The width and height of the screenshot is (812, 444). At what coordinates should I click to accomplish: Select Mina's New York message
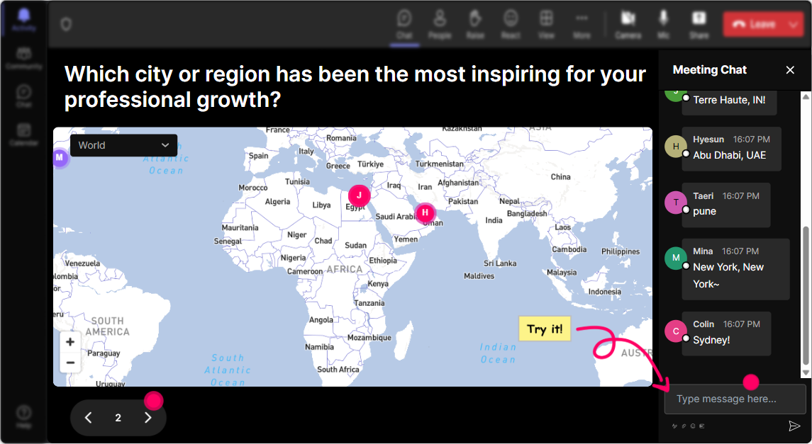(x=735, y=269)
